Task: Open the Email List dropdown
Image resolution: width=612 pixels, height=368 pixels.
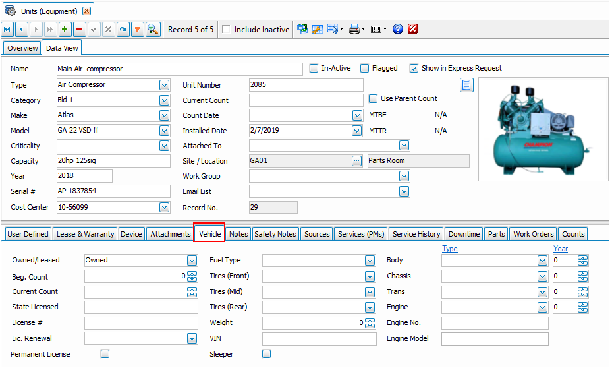Action: pos(404,191)
